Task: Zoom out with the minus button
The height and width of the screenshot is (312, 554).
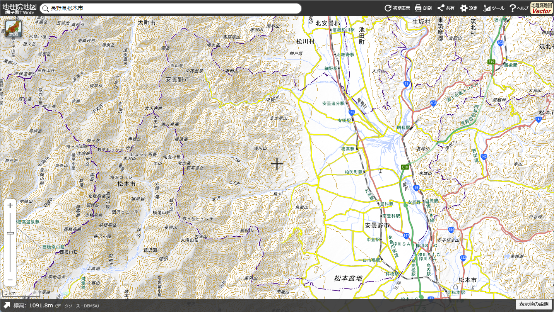Action: pos(10,280)
